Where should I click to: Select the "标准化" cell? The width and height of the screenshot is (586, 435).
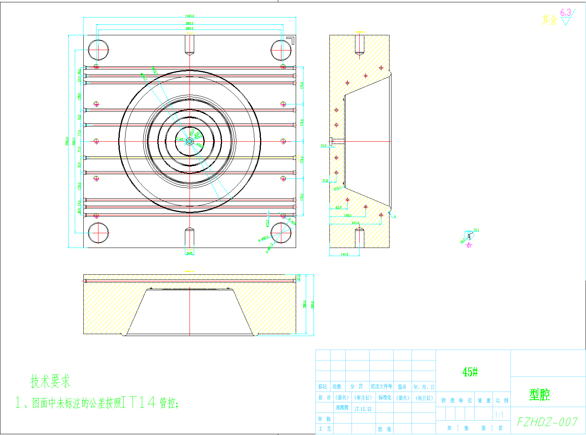click(385, 397)
